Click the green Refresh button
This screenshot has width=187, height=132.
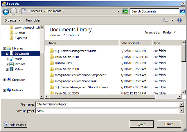125,11
